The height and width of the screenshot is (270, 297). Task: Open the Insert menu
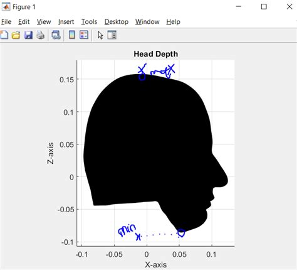(66, 22)
